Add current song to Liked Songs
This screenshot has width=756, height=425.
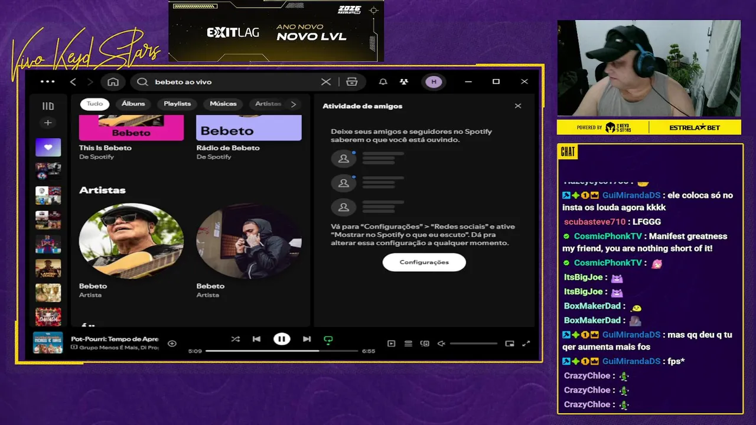click(172, 344)
